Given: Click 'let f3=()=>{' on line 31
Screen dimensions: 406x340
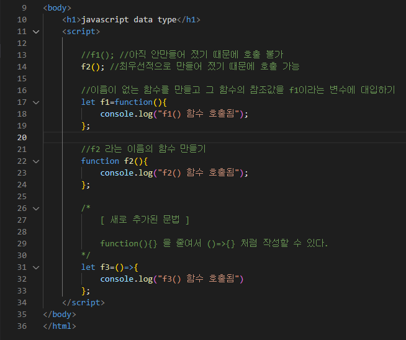Looking at the screenshot, I should tap(110, 267).
